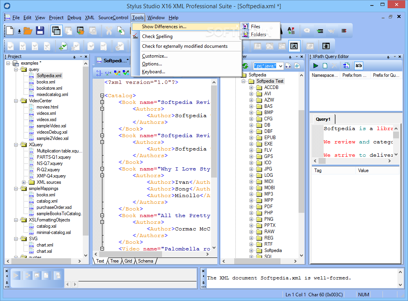Choose Folders in Show Differences submenu
The image size is (408, 301).
[x=260, y=34]
